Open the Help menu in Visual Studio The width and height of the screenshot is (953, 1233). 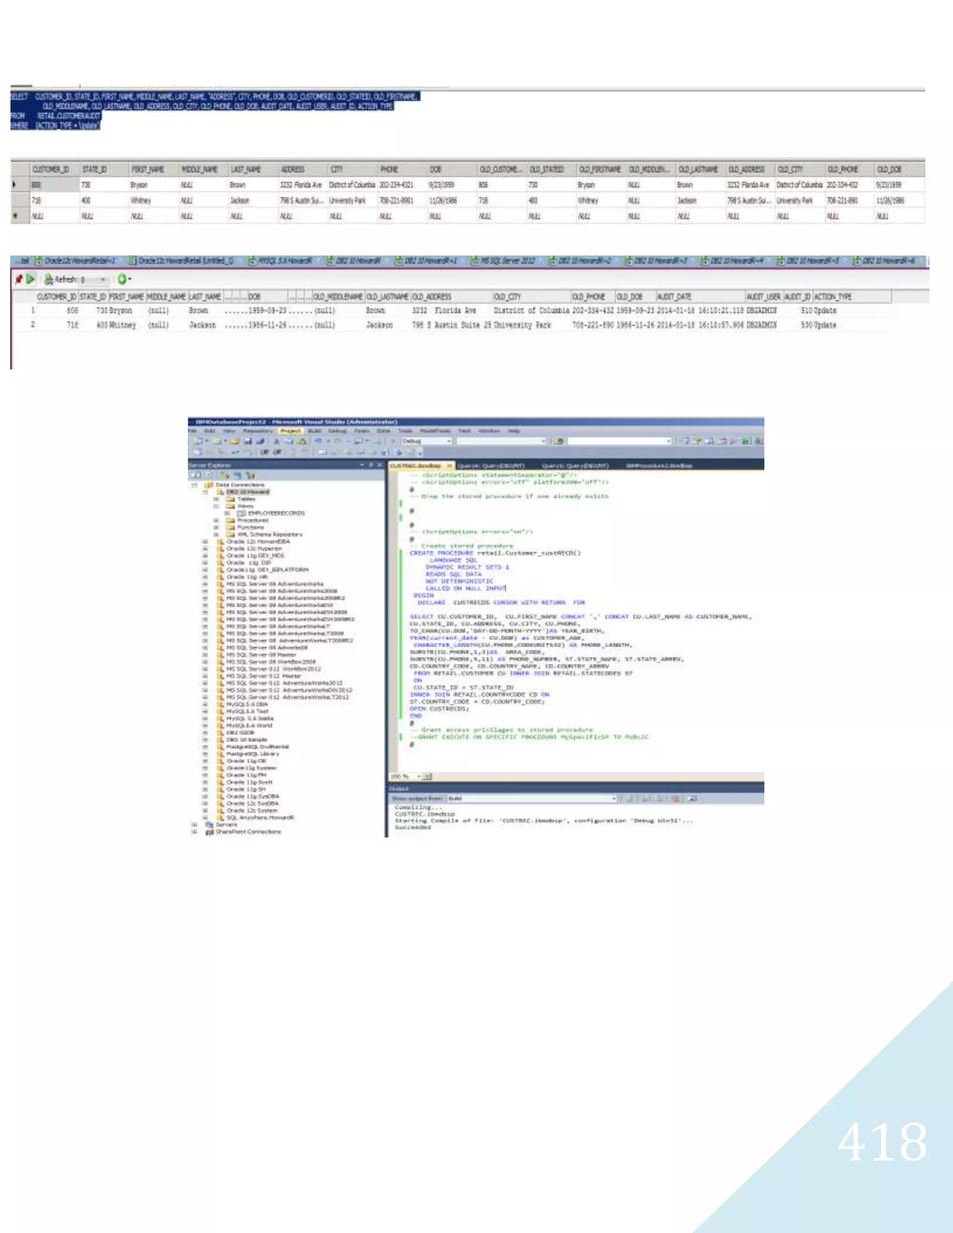[513, 431]
